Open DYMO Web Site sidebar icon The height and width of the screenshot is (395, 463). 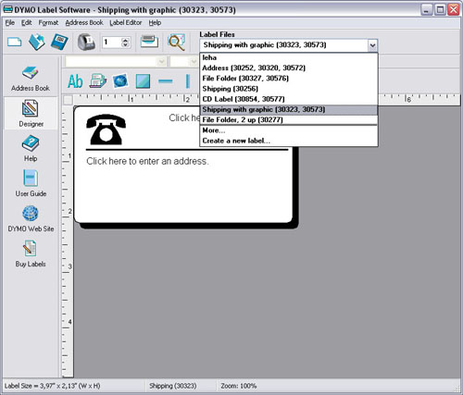pos(31,218)
